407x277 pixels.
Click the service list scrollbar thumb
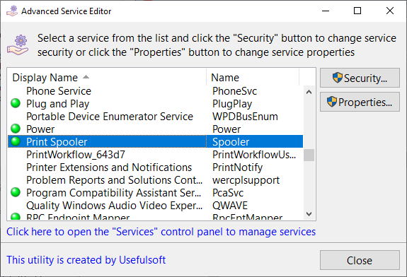[309, 155]
